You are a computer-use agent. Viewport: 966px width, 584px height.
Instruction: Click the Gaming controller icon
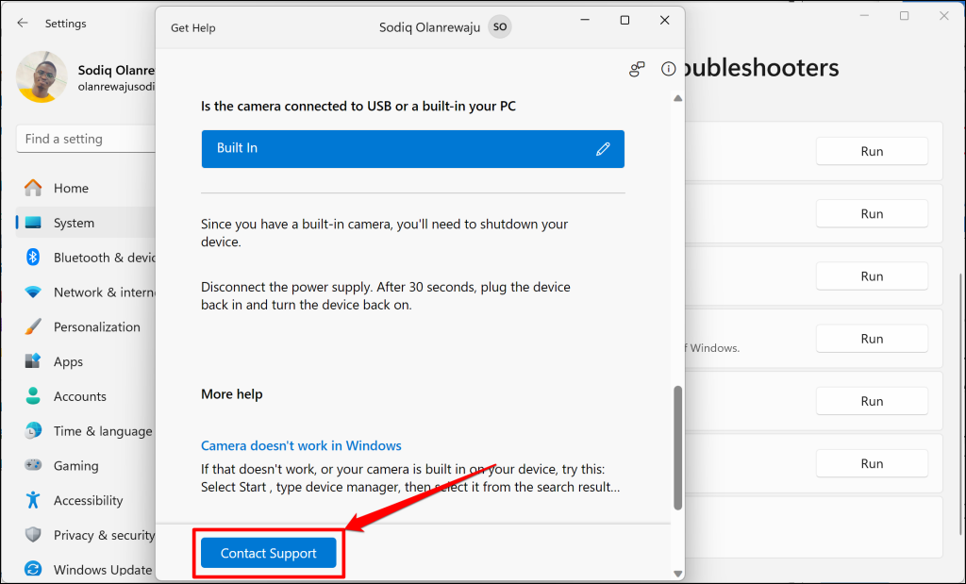33,465
